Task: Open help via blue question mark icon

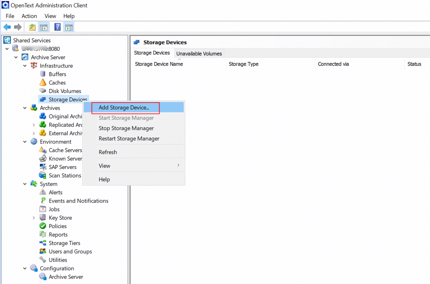Action: (x=57, y=27)
